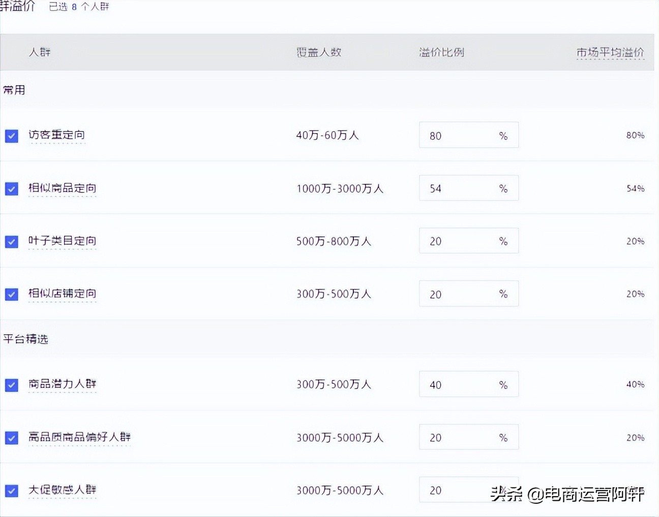
Task: Click the 相似商品定向 audience name link
Action: pos(62,188)
